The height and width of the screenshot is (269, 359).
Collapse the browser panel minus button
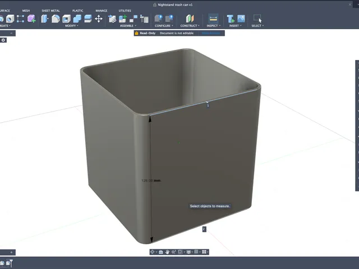tap(11, 33)
